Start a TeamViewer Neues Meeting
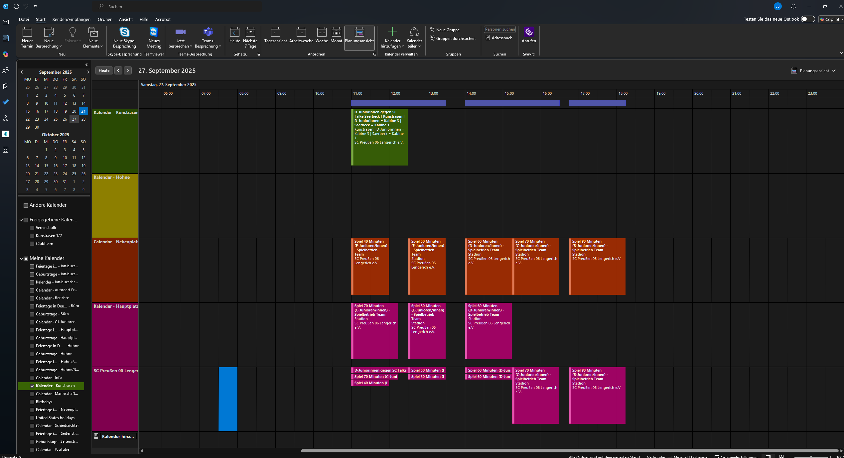 point(154,33)
